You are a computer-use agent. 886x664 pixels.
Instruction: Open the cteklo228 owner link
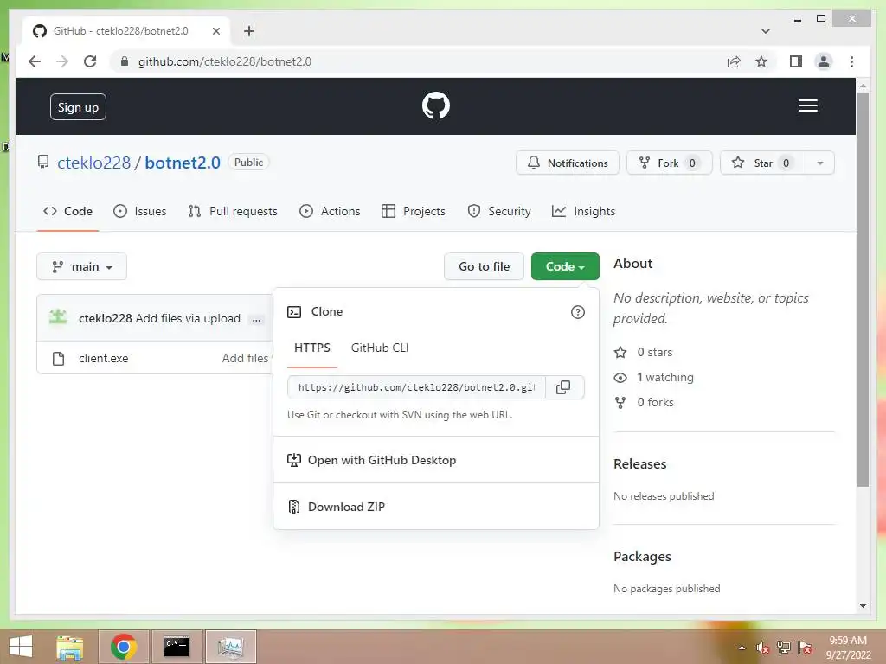pos(93,163)
